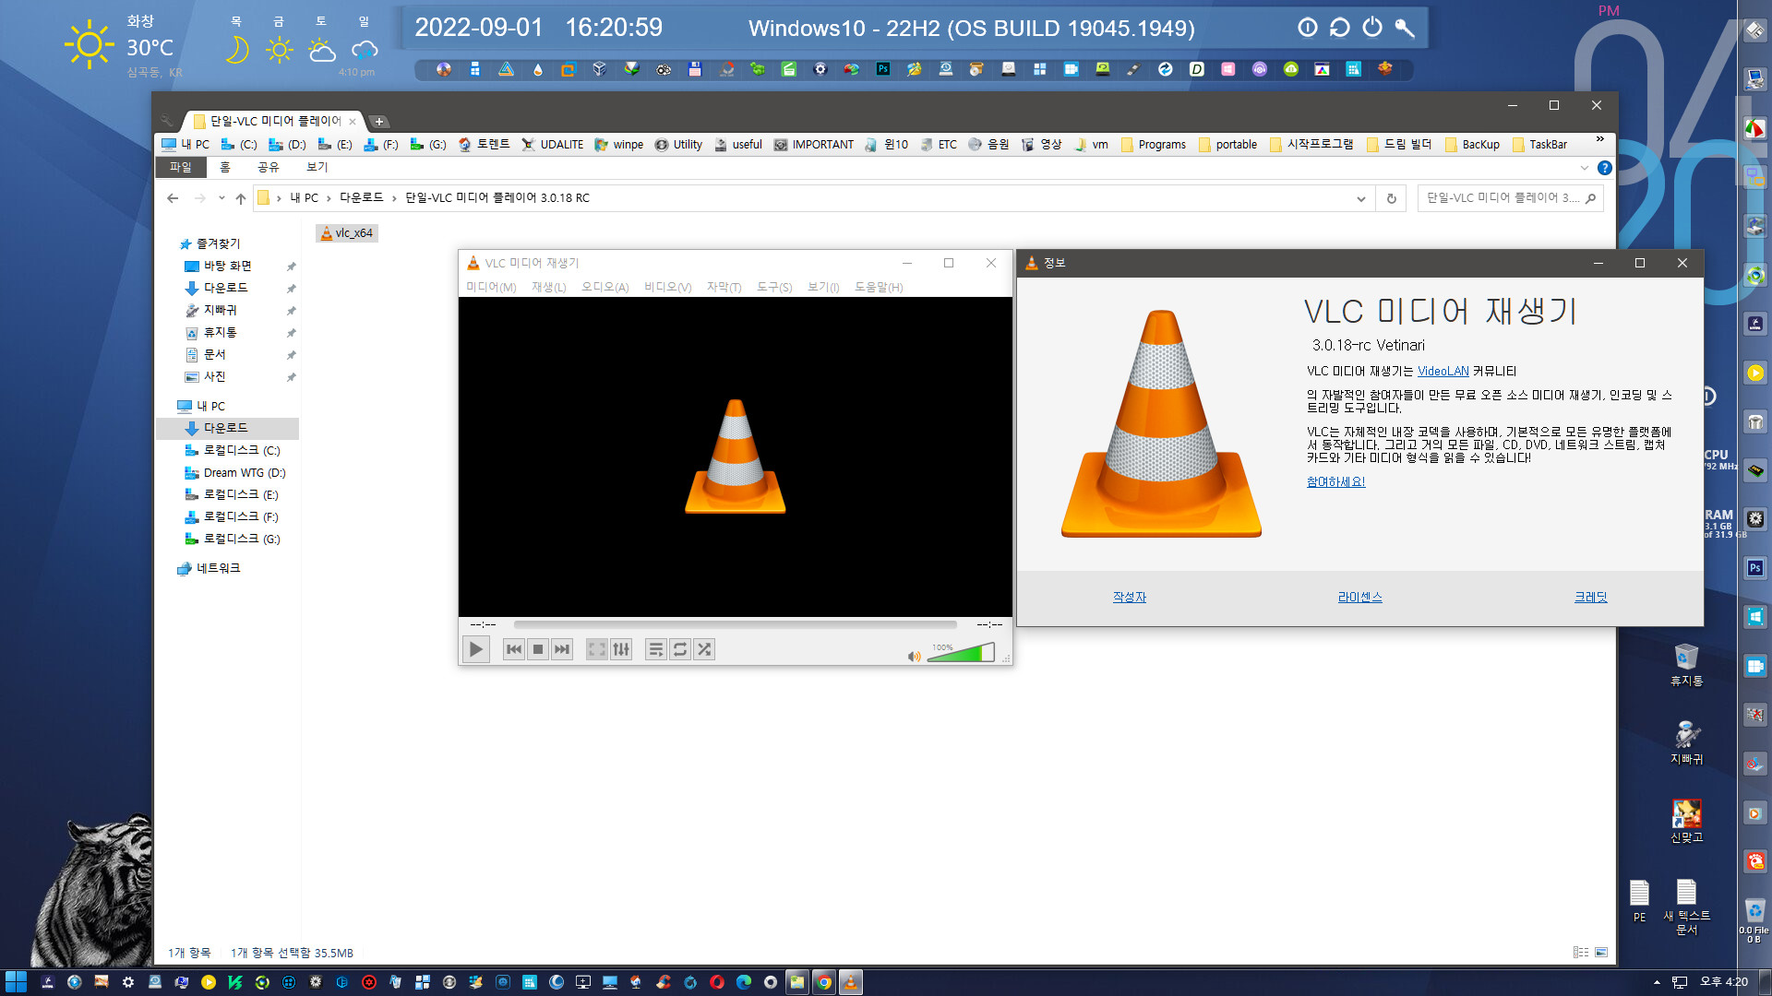Open the 크레딧 link

(1590, 597)
